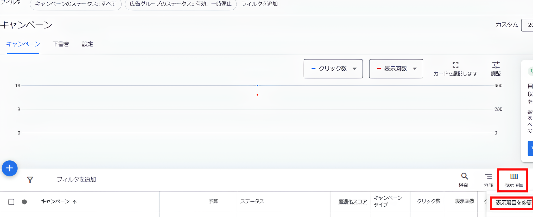533x217 pixels.
Task: Open the クリック数 metric dropdown
Action: tap(333, 69)
